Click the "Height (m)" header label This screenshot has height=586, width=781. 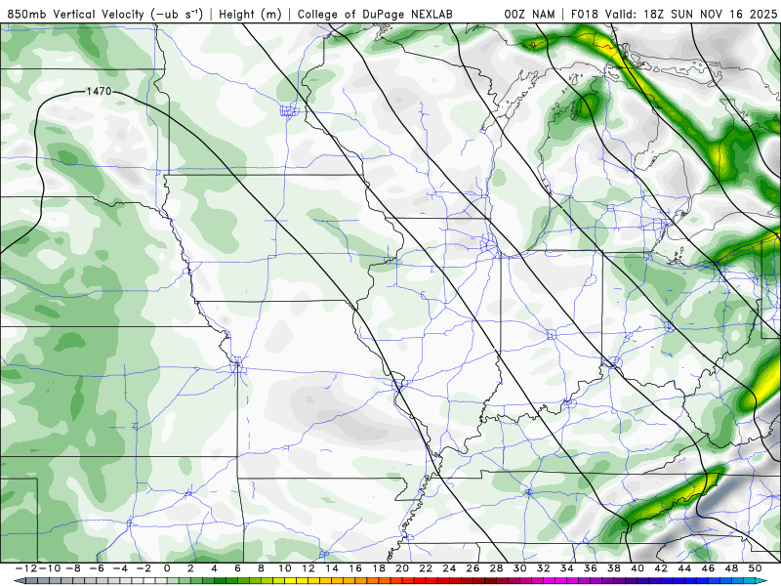(x=250, y=14)
